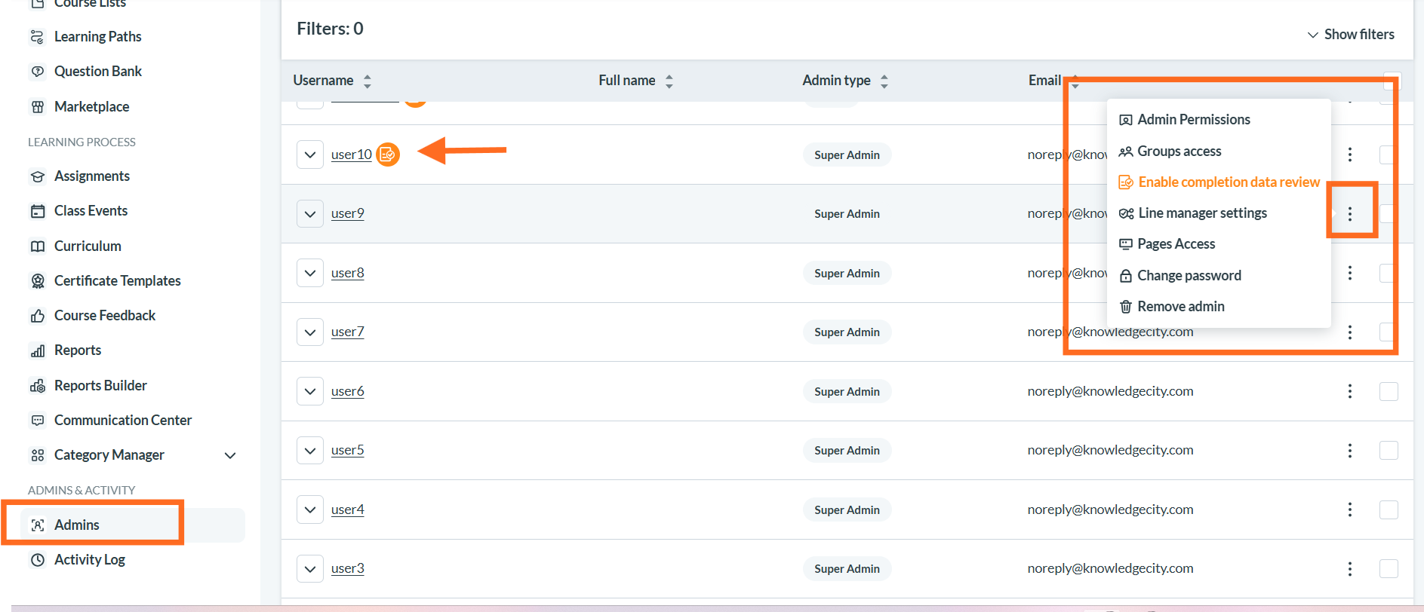
Task: Tick the checkbox for user5
Action: coord(1389,450)
